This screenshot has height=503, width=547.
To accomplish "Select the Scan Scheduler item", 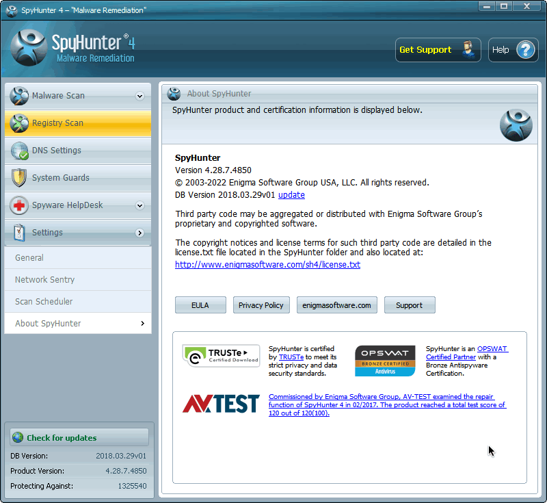I will [78, 302].
